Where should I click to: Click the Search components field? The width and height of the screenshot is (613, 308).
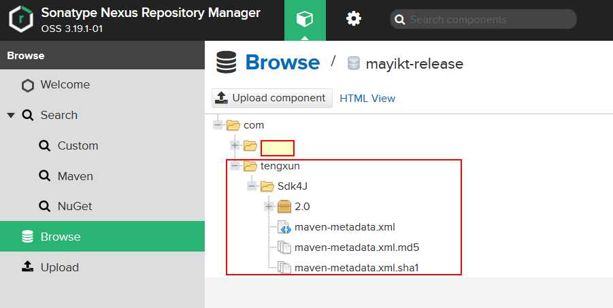[x=483, y=19]
